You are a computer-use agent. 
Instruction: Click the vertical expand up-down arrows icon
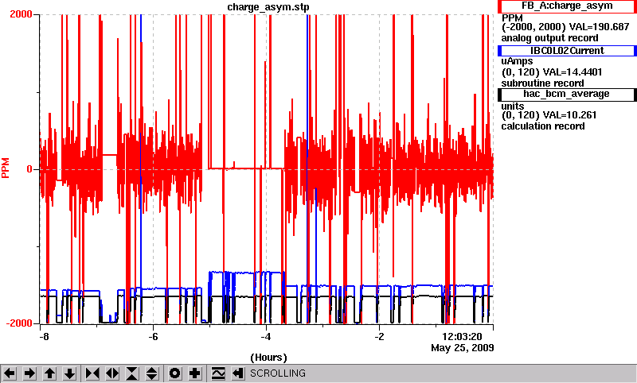coord(152,373)
